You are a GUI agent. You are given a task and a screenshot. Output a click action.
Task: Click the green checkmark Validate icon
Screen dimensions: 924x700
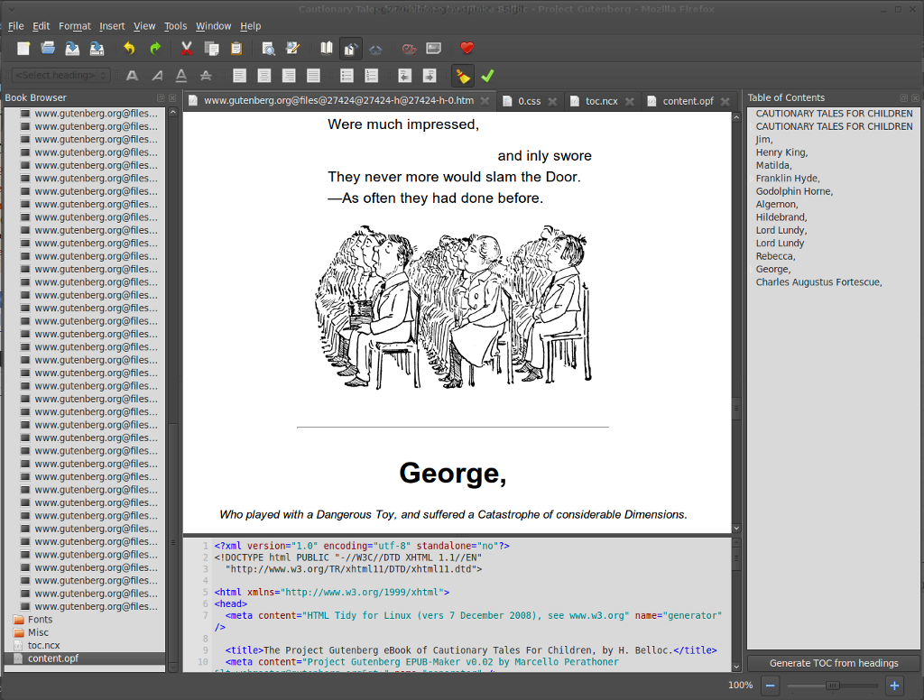[x=487, y=76]
